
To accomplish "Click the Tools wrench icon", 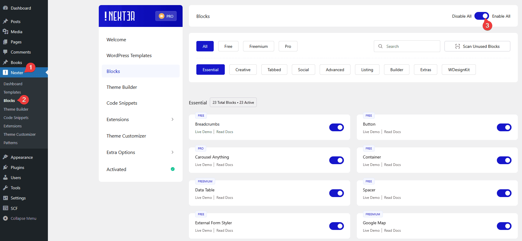I will [5, 188].
